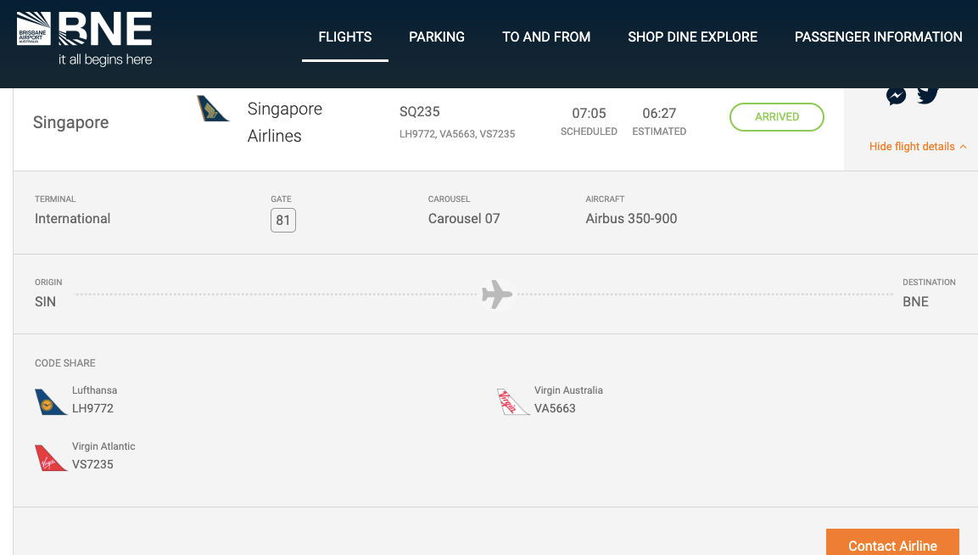Click the Virgin Atlantic tail icon

pyautogui.click(x=51, y=457)
